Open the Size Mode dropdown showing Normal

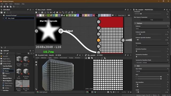(x=152, y=71)
